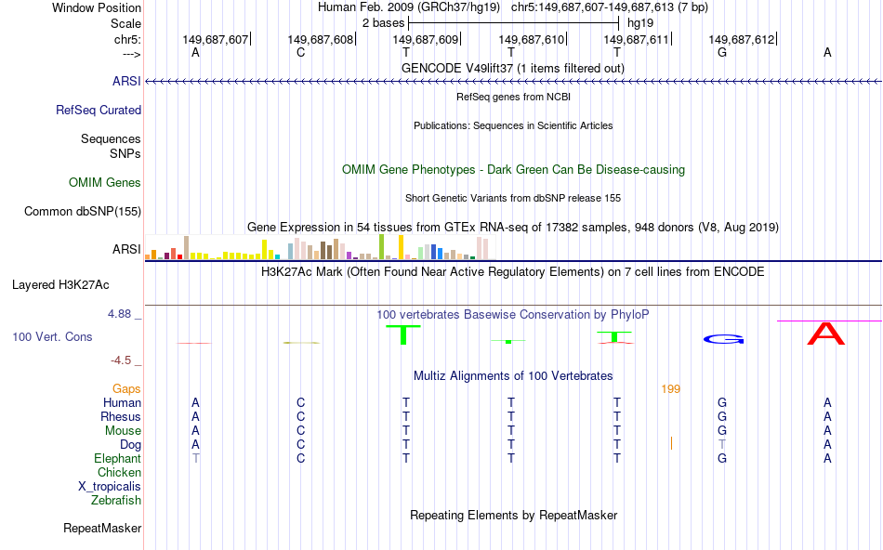883x550 pixels.
Task: Click the 4.88 PhyloP upper scale value
Action: (119, 314)
